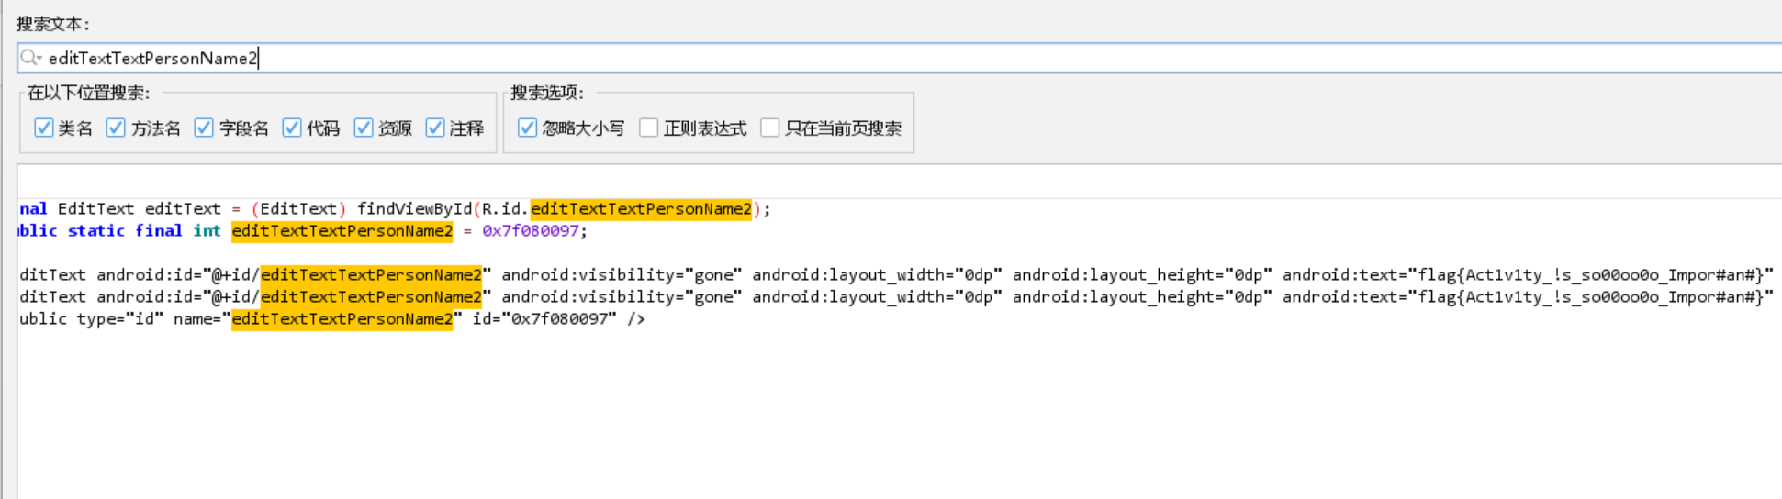Toggle the 方法名 checkbox
This screenshot has height=499, width=1782.
click(x=116, y=128)
